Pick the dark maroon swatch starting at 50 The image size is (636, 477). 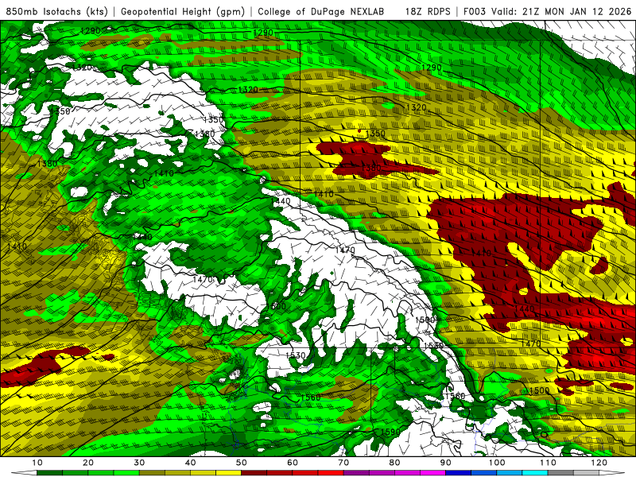click(254, 472)
